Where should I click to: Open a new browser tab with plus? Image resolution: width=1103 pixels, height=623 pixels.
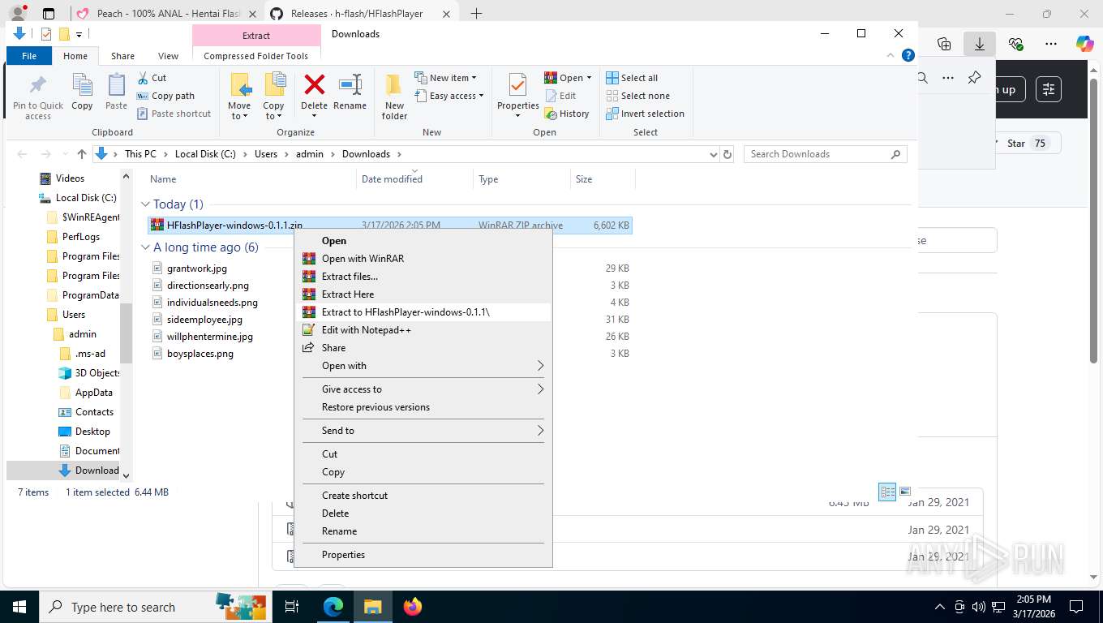[x=476, y=14]
